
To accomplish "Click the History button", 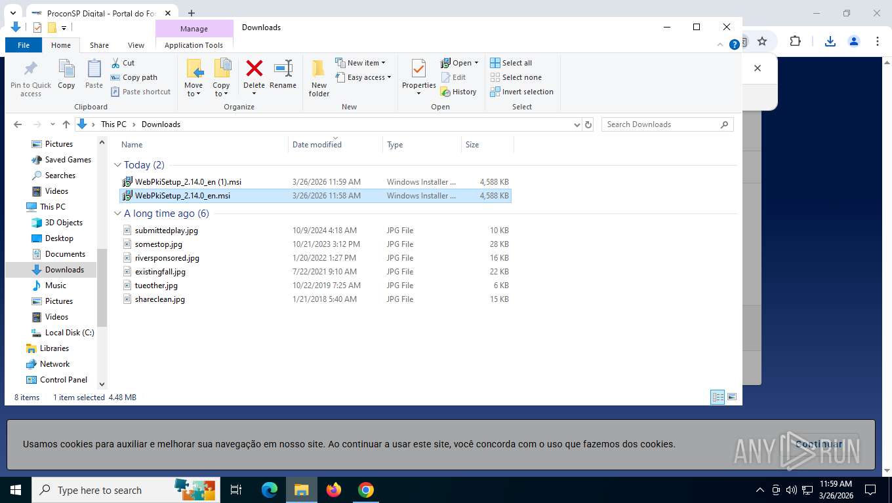I will (x=458, y=92).
